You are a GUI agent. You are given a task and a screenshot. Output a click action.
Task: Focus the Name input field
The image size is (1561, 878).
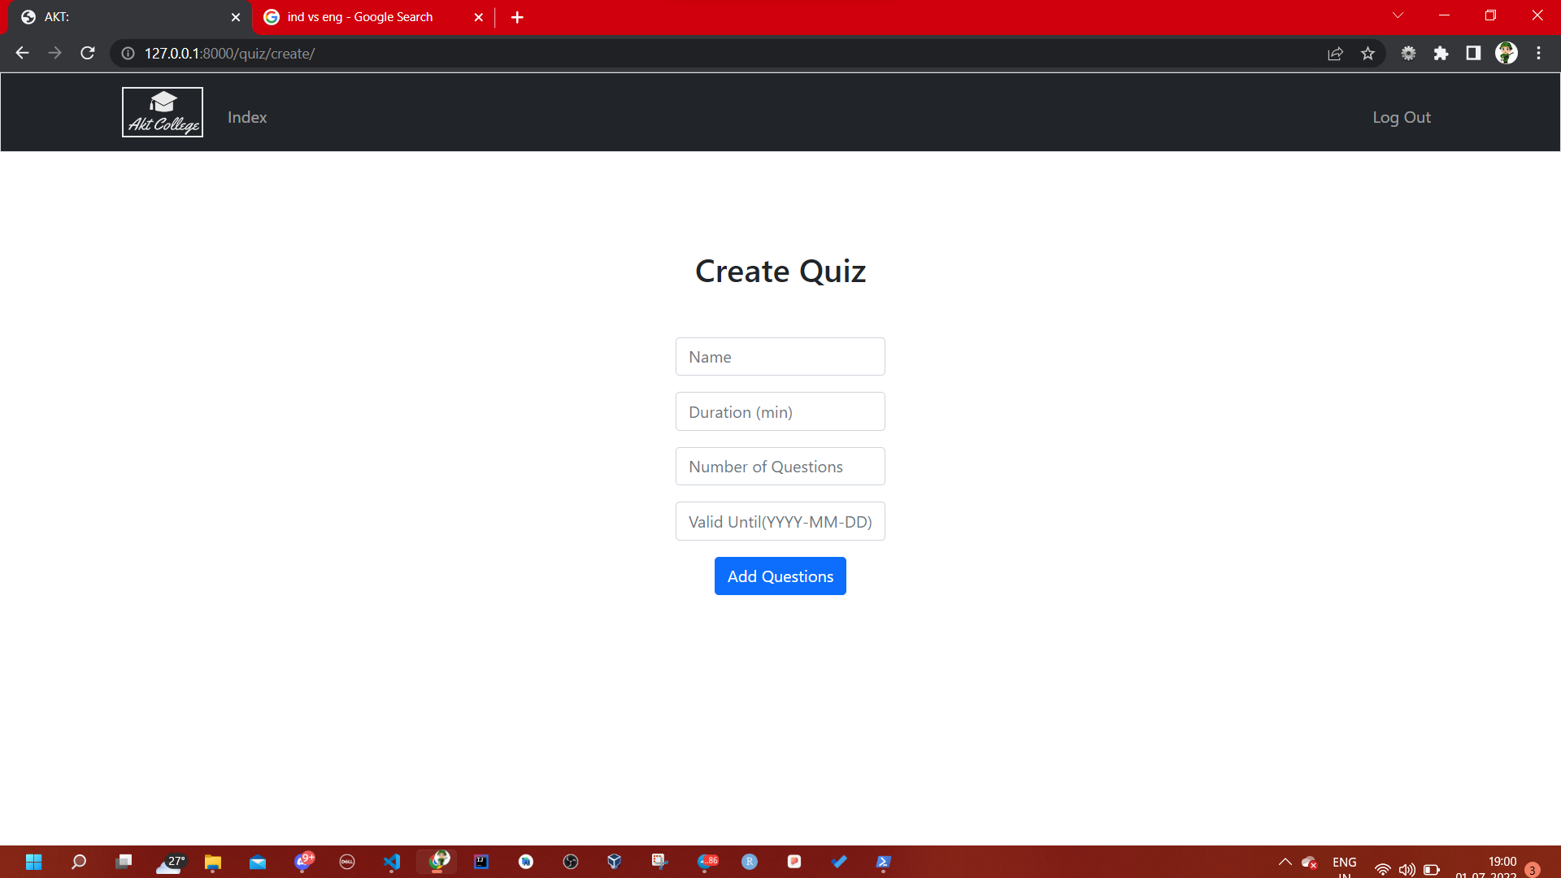[780, 357]
